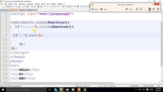163x92 pixels.
Task: Click the Run macro multiple times icon
Action: point(83,7)
